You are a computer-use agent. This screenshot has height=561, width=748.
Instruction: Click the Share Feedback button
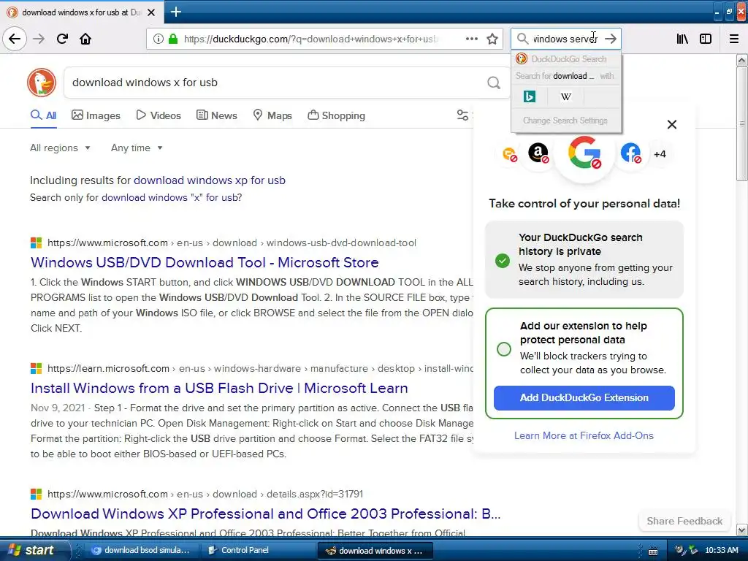684,521
